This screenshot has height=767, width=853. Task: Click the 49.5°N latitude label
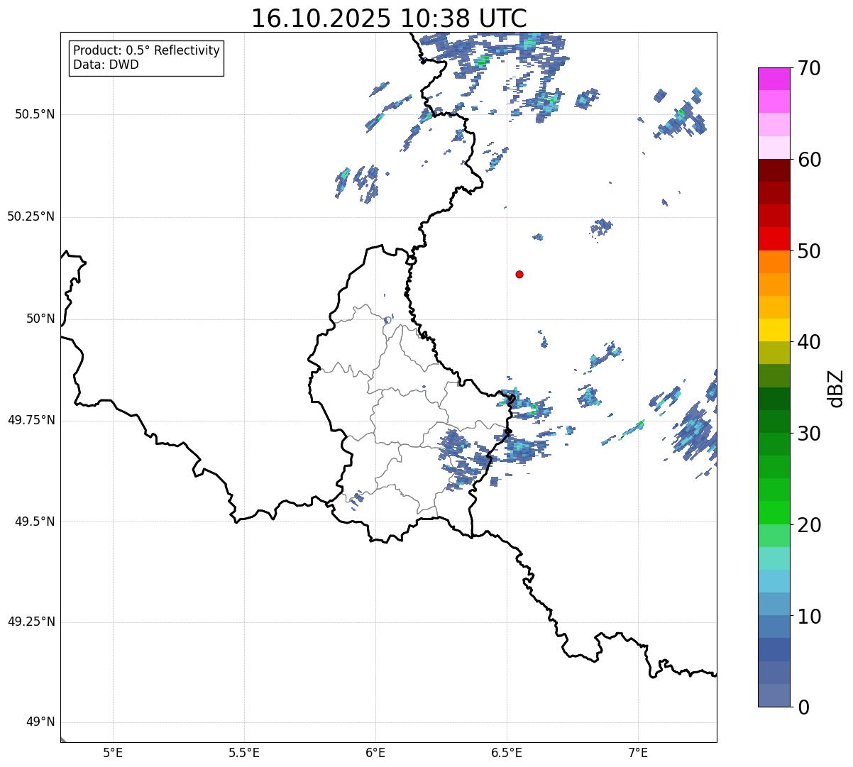(34, 522)
